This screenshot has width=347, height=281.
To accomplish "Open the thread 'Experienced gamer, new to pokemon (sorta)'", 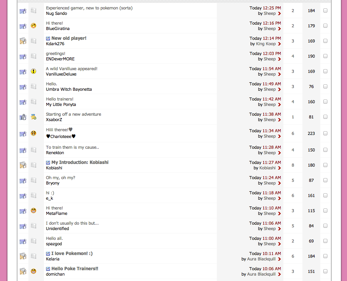I will point(89,8).
